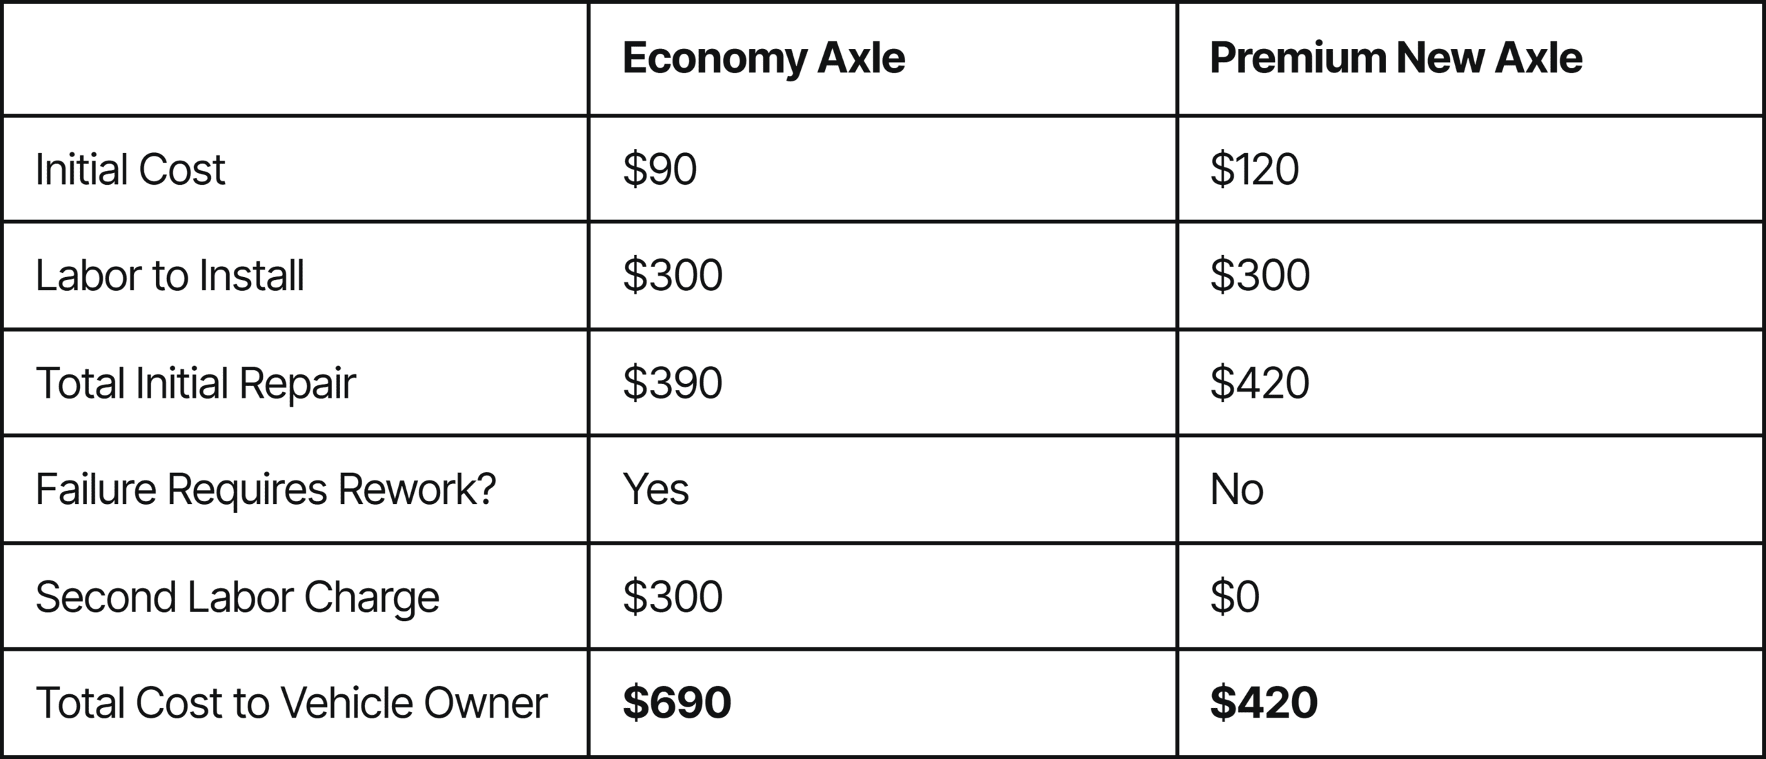Select the Total Cost to Vehicle Owner label
The height and width of the screenshot is (759, 1766).
pos(291,703)
